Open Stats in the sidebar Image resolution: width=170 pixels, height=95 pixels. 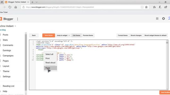click(x=5, y=40)
